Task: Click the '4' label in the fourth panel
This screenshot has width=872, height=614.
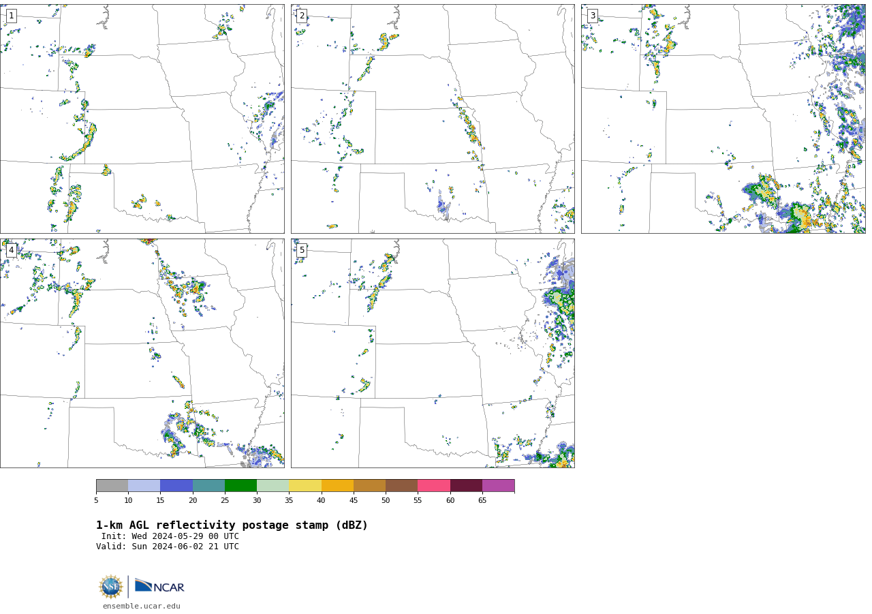Action: coord(11,250)
